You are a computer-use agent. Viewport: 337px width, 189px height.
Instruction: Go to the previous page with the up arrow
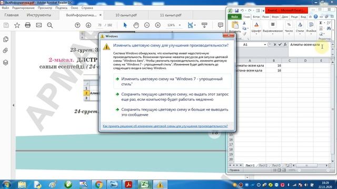[77, 25]
